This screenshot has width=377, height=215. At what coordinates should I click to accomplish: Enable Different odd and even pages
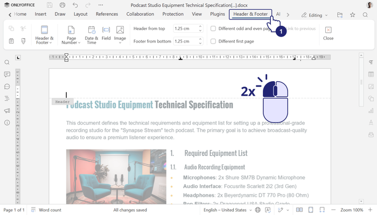coord(213,28)
